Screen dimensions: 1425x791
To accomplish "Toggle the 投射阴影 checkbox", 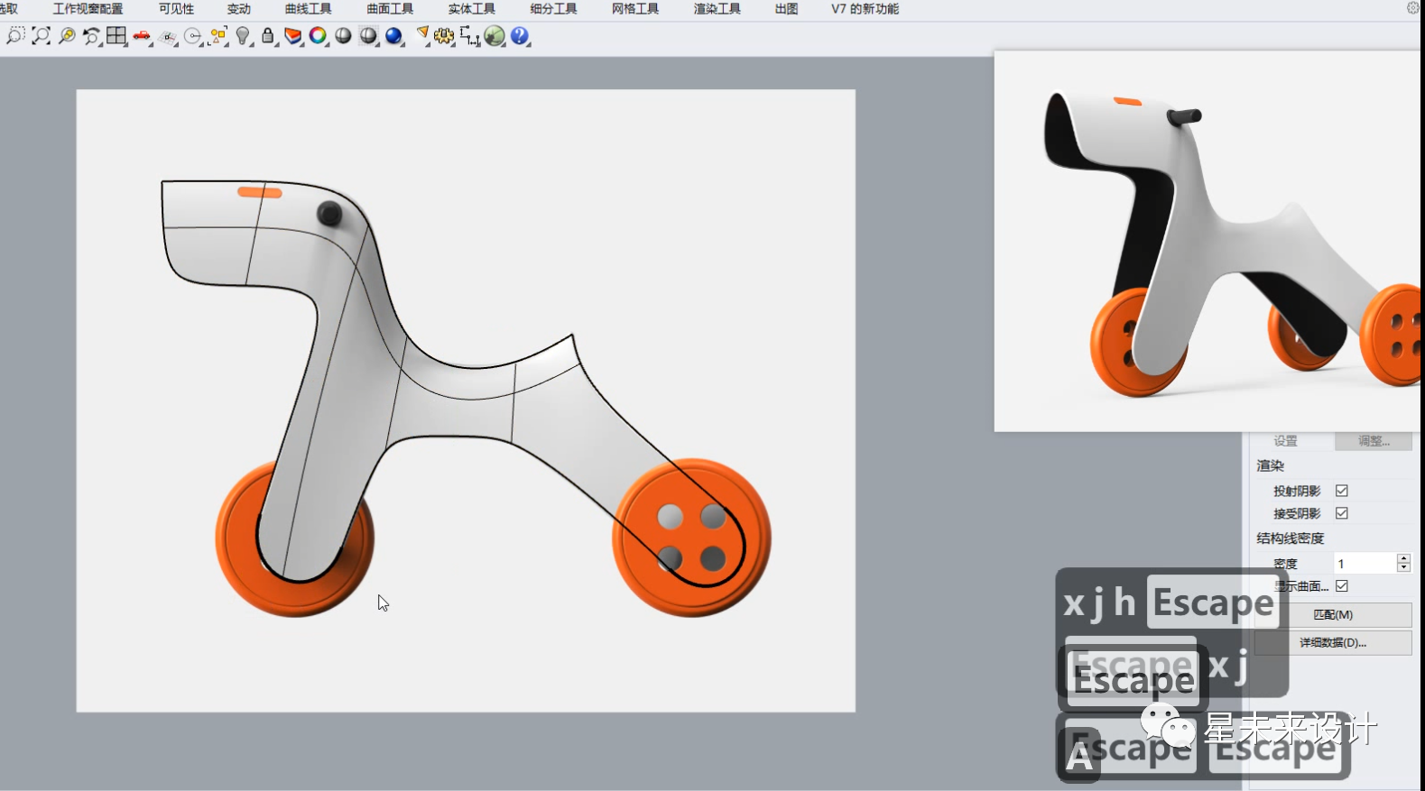I will (1342, 491).
